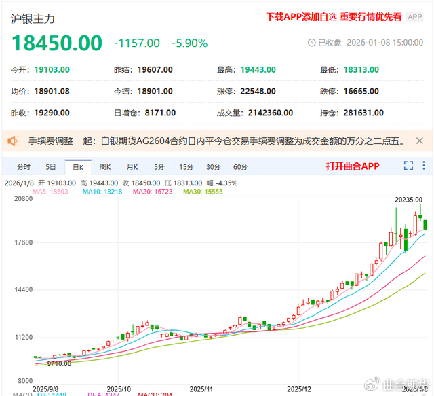Click the MA5: 18503 legend label
The image size is (434, 396).
(50, 192)
